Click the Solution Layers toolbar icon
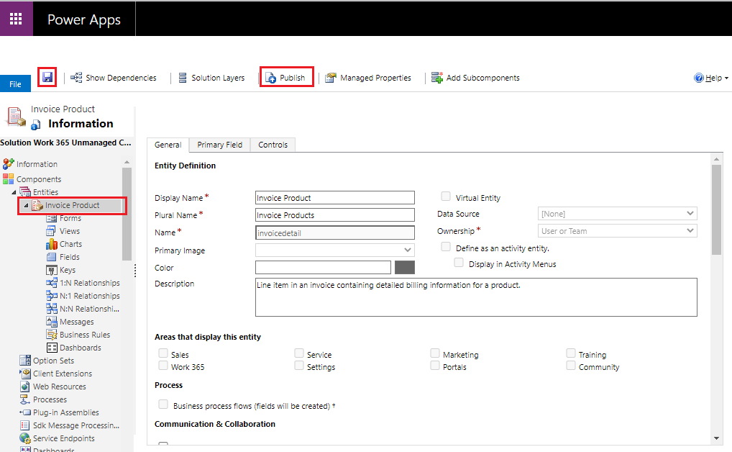 pyautogui.click(x=183, y=78)
